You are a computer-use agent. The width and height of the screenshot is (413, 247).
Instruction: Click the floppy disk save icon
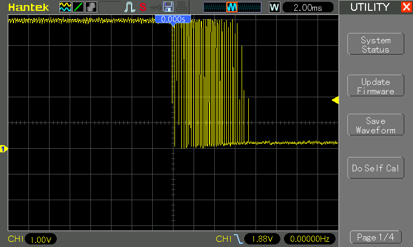click(168, 7)
